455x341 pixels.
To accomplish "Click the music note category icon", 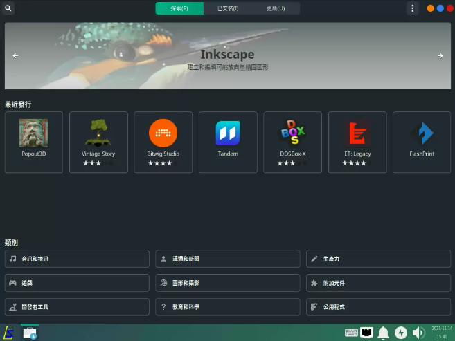I will (12, 259).
